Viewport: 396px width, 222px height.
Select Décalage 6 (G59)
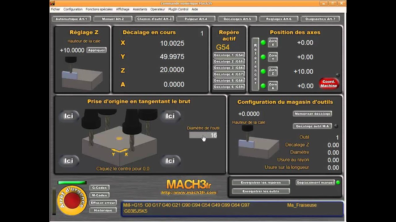(229, 87)
